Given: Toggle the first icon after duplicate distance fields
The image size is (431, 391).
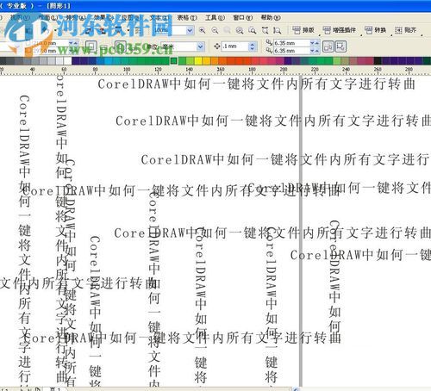Looking at the screenshot, I should [x=328, y=47].
